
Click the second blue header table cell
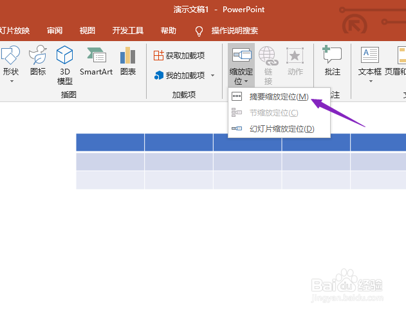(x=179, y=142)
